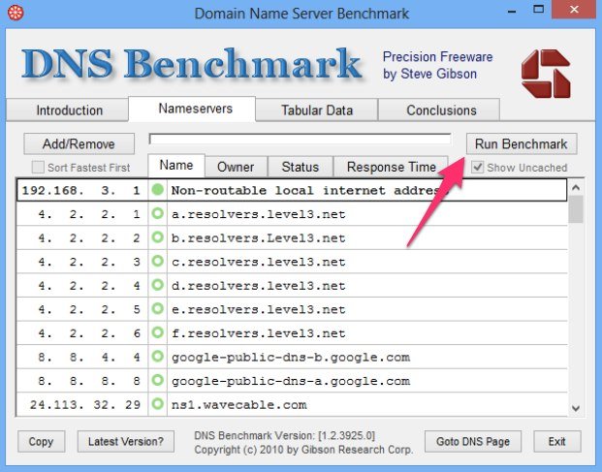Viewport: 602px width, 472px height.
Task: Click the app icon in title bar
Action: coord(16,13)
